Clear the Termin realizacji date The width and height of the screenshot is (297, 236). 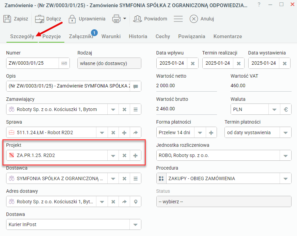(x=239, y=63)
